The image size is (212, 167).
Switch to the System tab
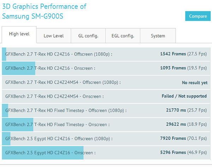pos(158,36)
